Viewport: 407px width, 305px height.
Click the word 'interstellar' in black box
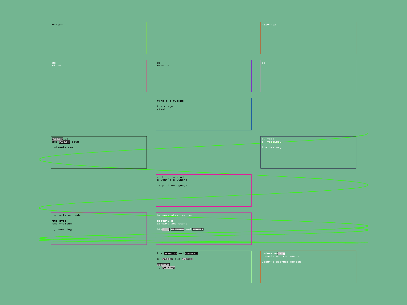tap(63, 147)
